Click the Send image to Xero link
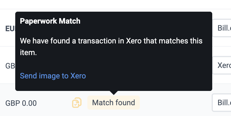Image resolution: width=231 pixels, height=116 pixels. coord(53,76)
